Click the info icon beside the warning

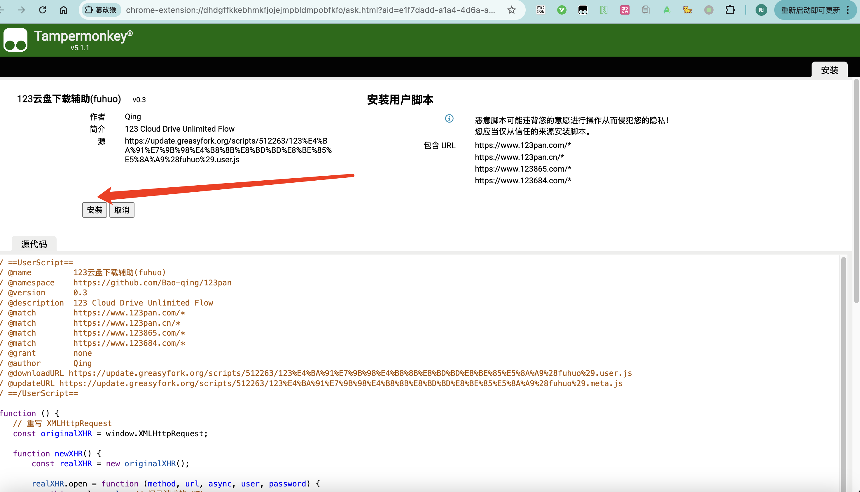click(x=449, y=118)
